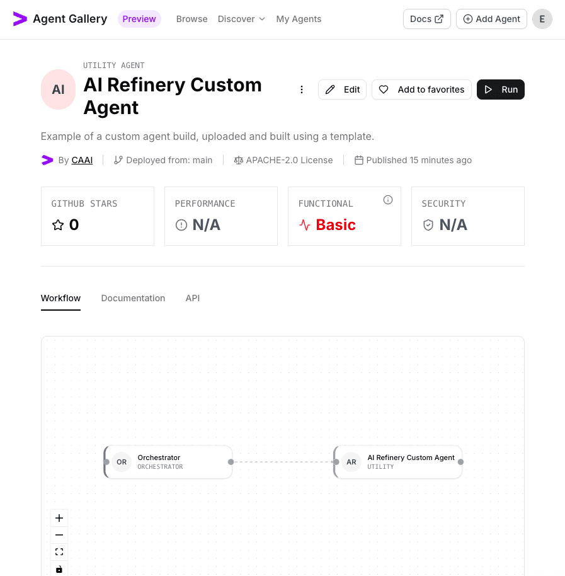
Task: Click the play icon on the Run button
Action: [488, 89]
